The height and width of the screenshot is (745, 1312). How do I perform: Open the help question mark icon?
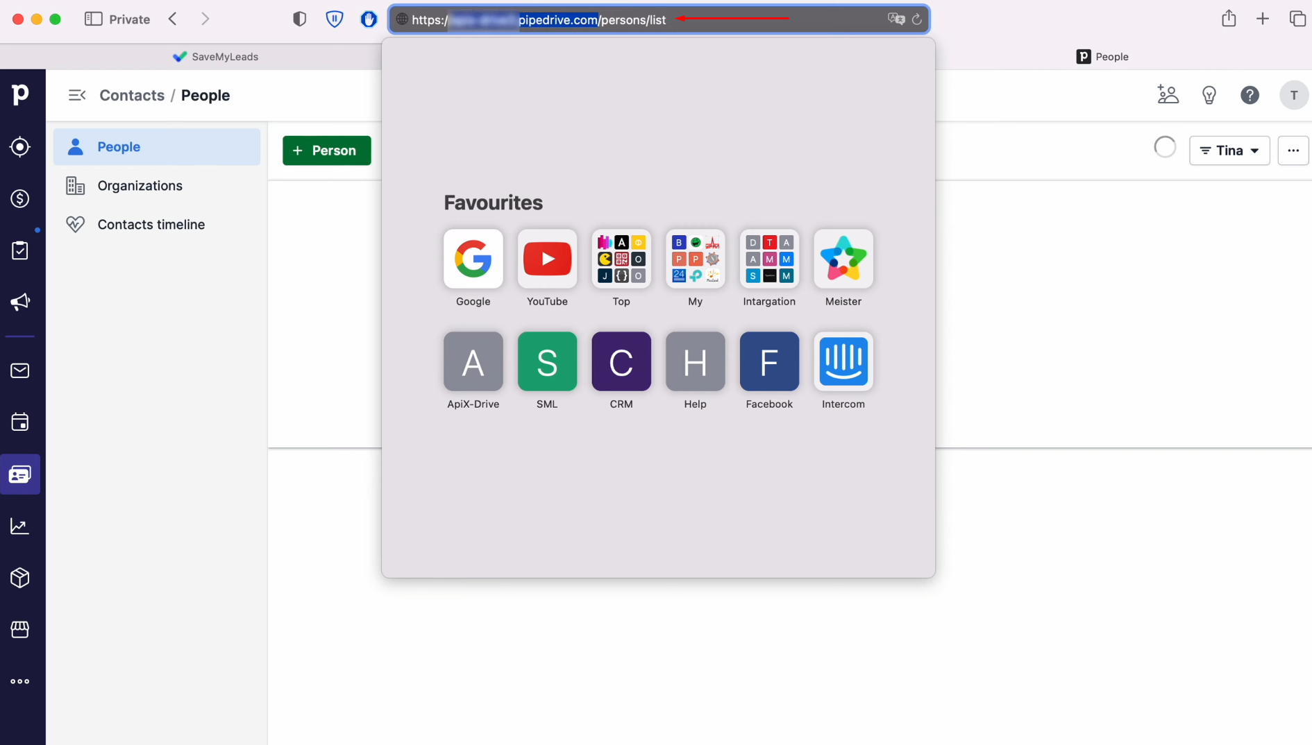[1250, 95]
